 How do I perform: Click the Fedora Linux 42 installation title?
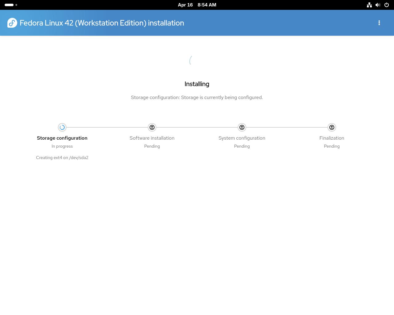102,23
